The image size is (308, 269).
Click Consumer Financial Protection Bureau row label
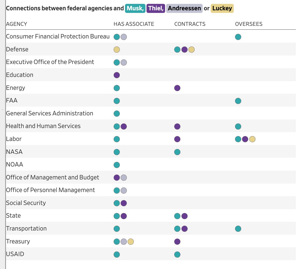[x=58, y=36]
